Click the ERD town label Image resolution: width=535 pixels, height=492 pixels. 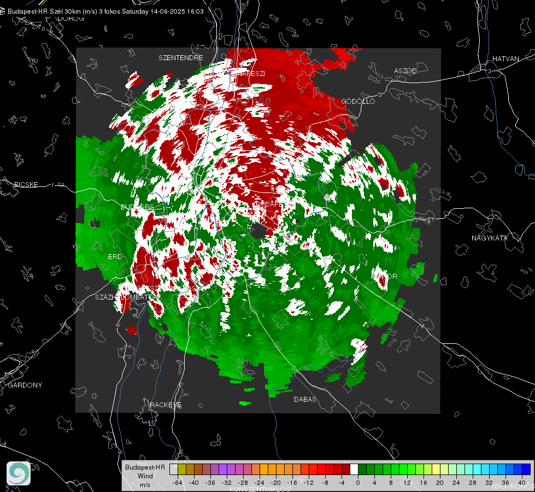(115, 257)
